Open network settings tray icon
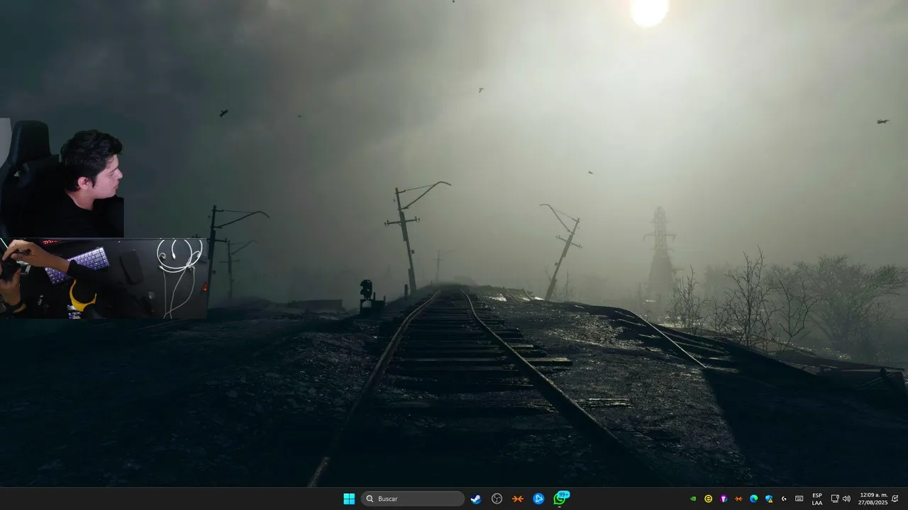The height and width of the screenshot is (510, 908). click(x=835, y=499)
